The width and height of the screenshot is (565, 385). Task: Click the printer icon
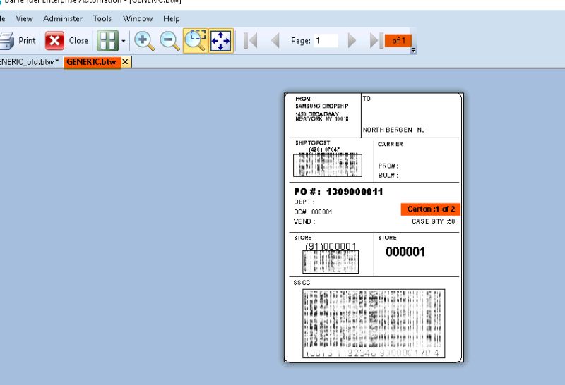(x=6, y=41)
